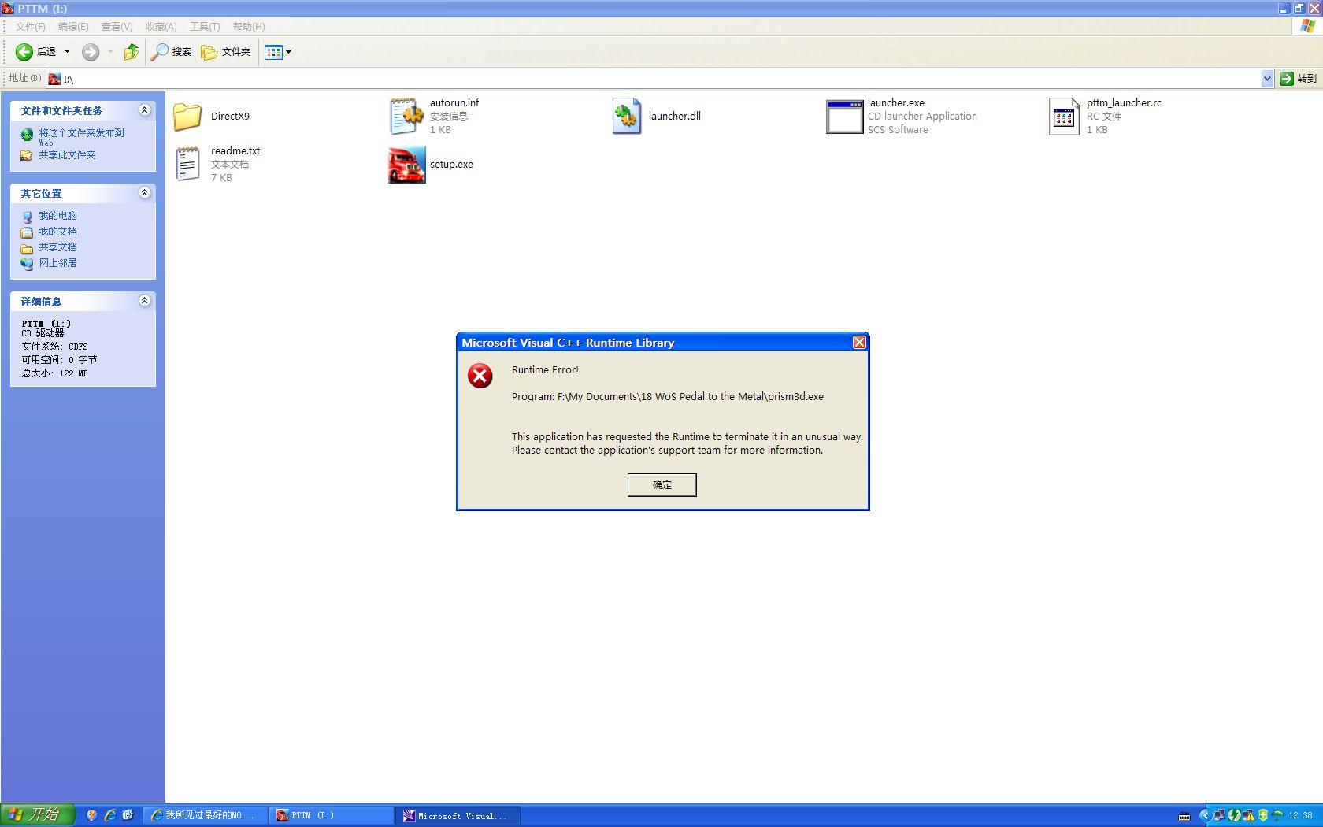
Task: Open the 编辑(E) menu
Action: [x=73, y=27]
